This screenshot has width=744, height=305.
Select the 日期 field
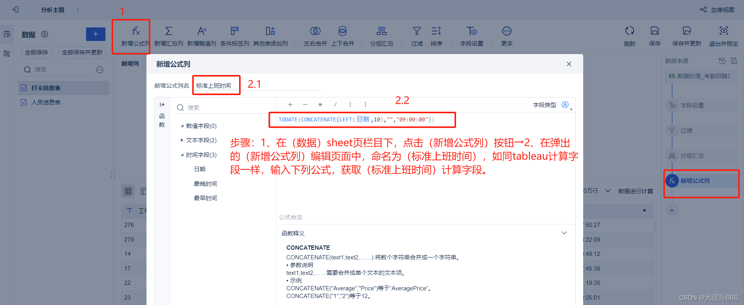coord(200,169)
